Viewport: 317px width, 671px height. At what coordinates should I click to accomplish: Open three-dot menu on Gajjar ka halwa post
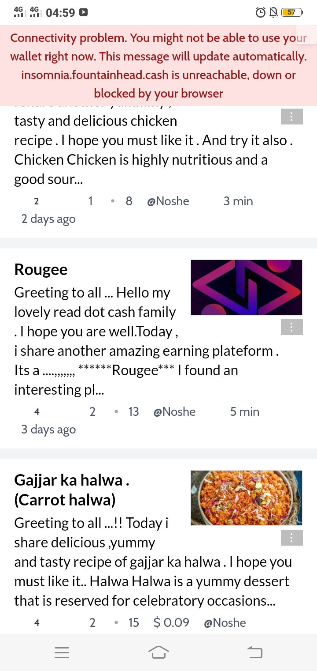[x=292, y=538]
